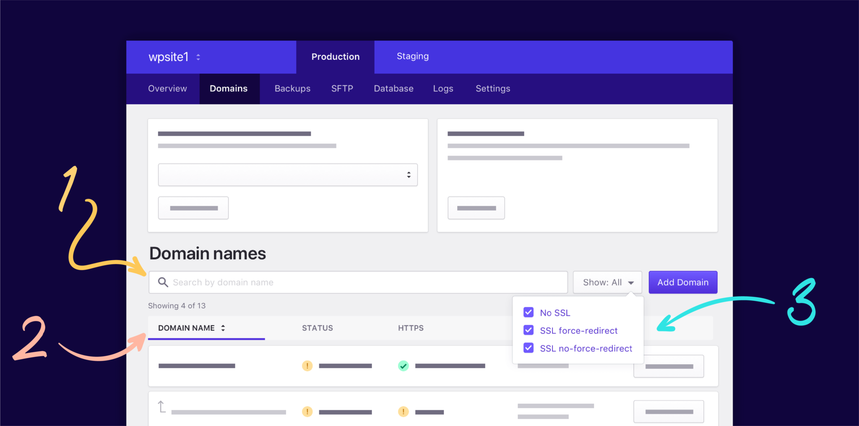
Task: Click the redirect arrow icon on second domain row
Action: pyautogui.click(x=161, y=407)
